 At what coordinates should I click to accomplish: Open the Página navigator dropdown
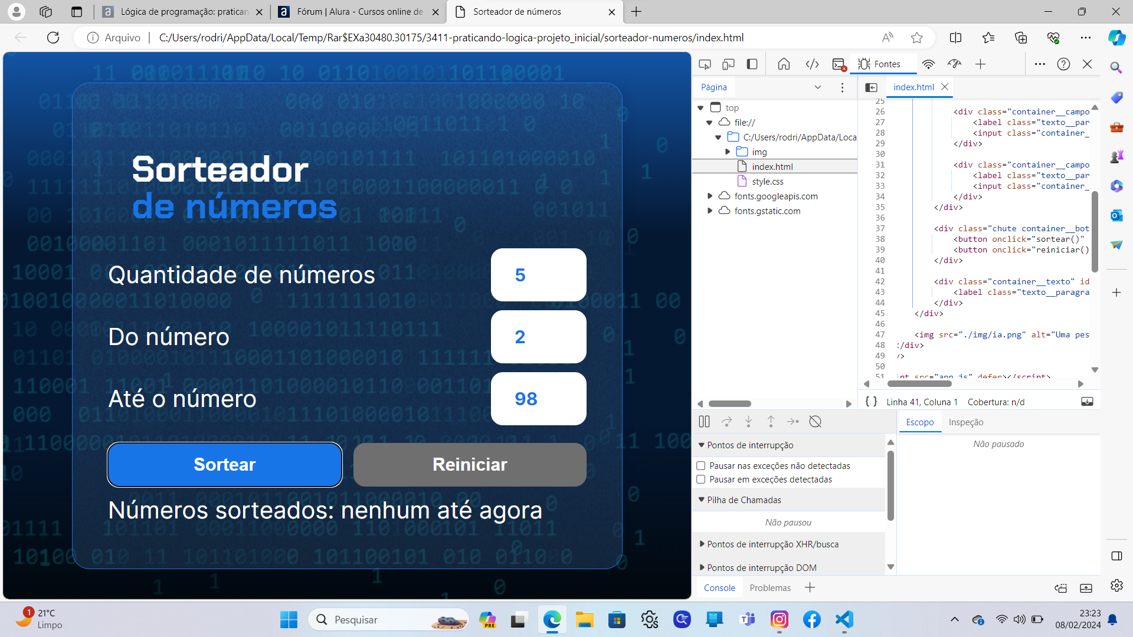[x=818, y=87]
